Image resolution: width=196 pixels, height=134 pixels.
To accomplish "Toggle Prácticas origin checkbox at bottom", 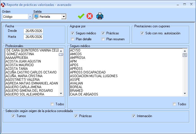I will pos(76,116).
